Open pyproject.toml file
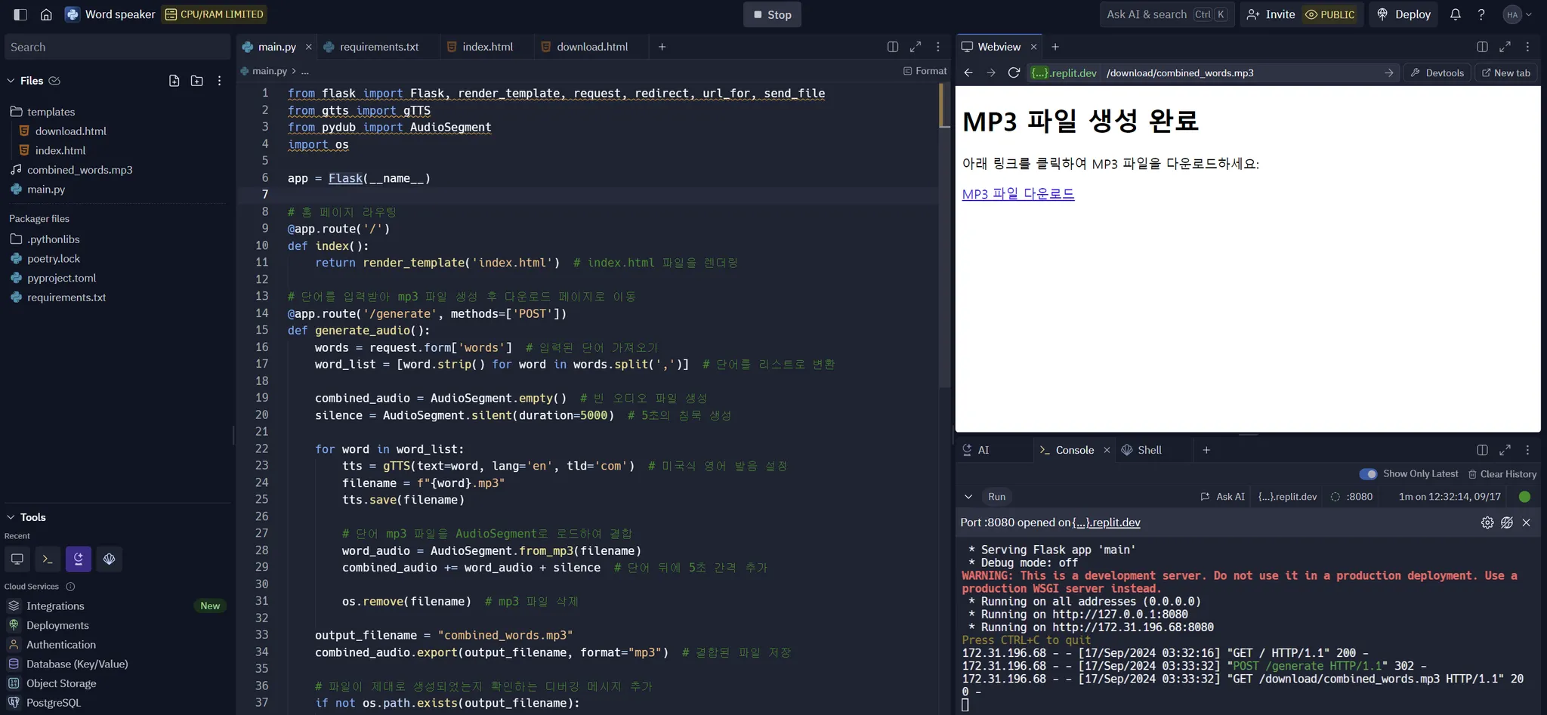1547x715 pixels. pyautogui.click(x=61, y=278)
